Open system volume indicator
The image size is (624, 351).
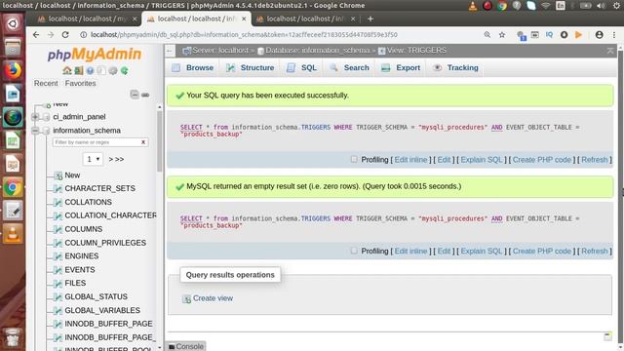pyautogui.click(x=601, y=6)
